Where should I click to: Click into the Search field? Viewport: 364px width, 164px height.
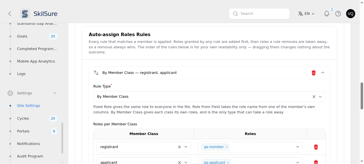[x=259, y=14]
